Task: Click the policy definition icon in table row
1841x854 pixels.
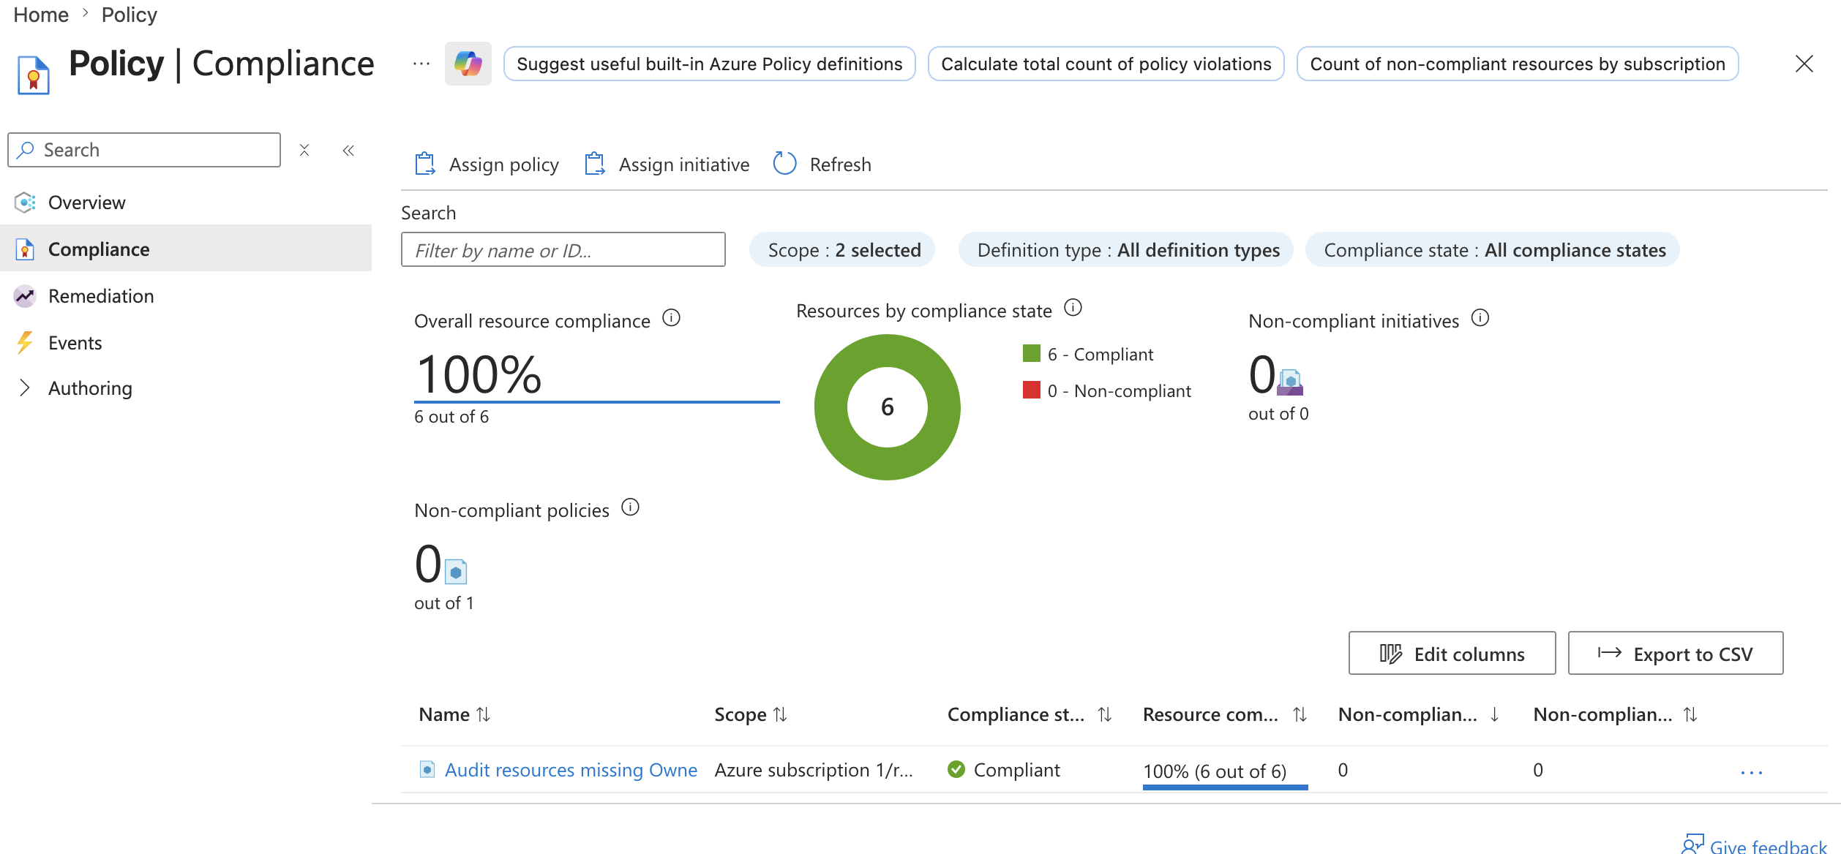Action: [x=427, y=769]
